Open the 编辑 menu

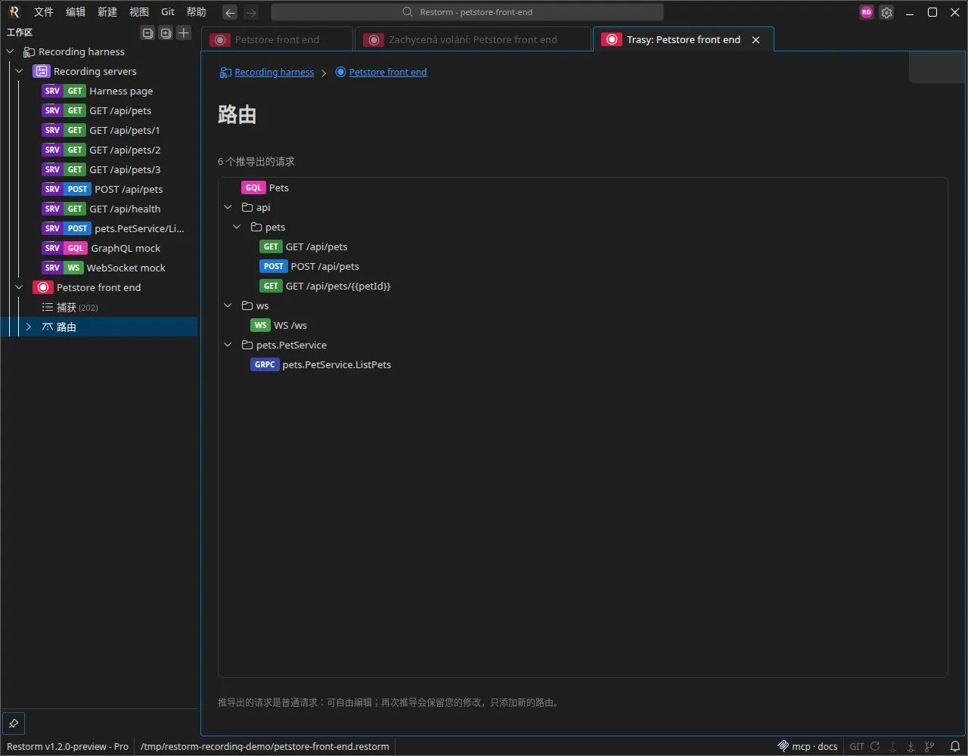click(76, 12)
